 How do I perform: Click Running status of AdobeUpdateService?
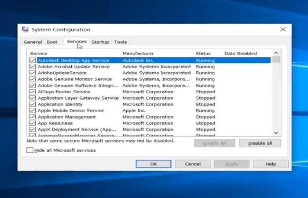pos(205,73)
